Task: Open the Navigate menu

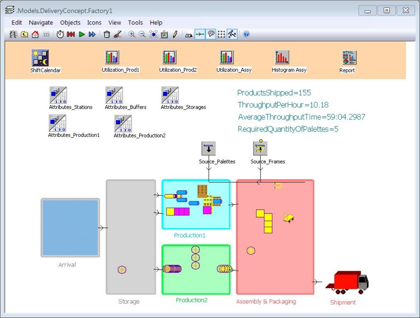Action: (41, 23)
